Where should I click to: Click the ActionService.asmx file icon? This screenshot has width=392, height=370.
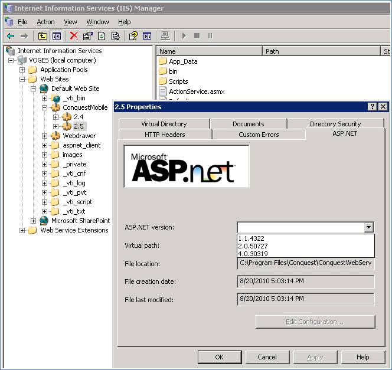click(163, 91)
